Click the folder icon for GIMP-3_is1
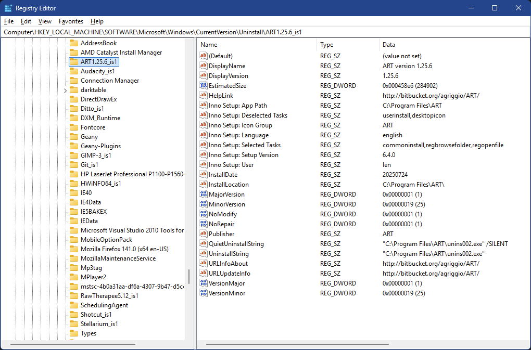This screenshot has height=350, width=531. (x=73, y=155)
